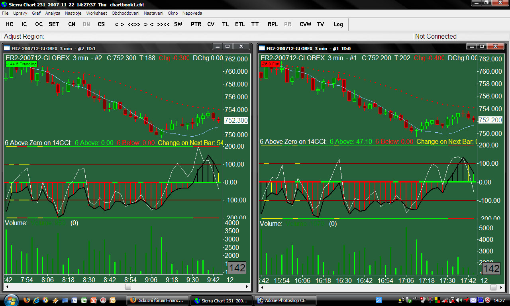Switch to Sierra Chart taskbar button
The width and height of the screenshot is (510, 306).
(x=222, y=300)
